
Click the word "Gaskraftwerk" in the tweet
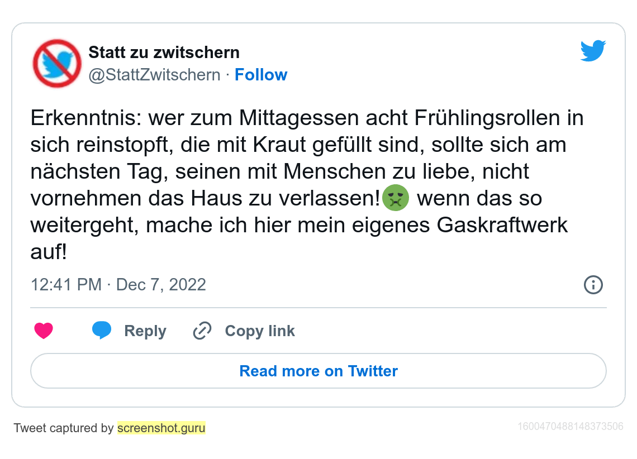502,225
